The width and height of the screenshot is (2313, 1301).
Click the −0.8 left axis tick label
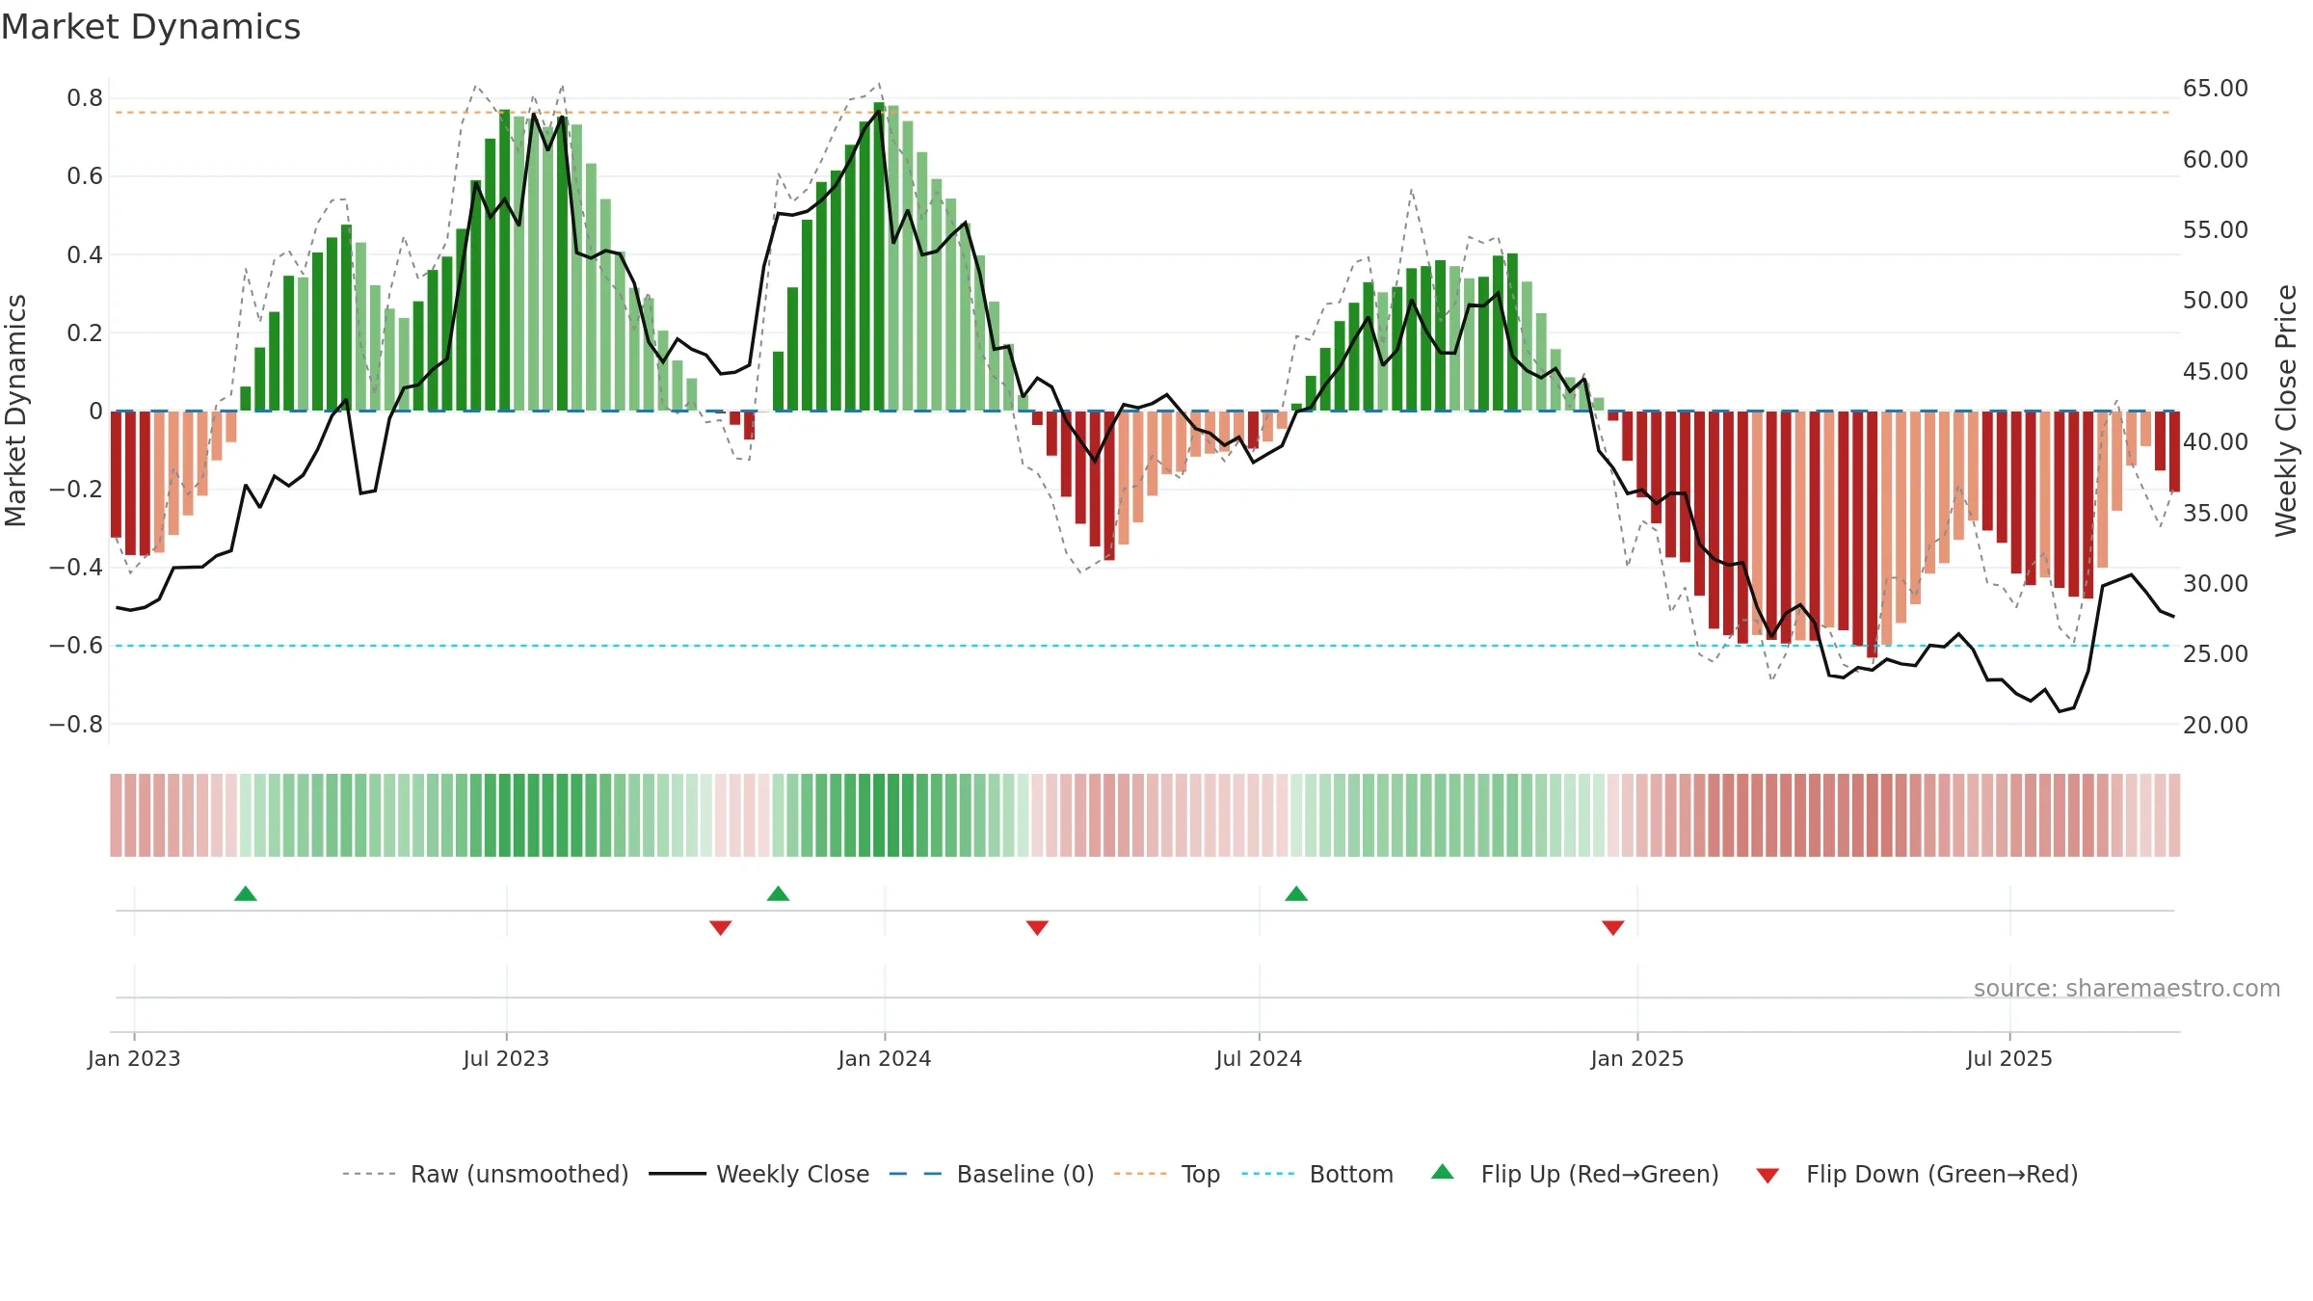coord(76,724)
